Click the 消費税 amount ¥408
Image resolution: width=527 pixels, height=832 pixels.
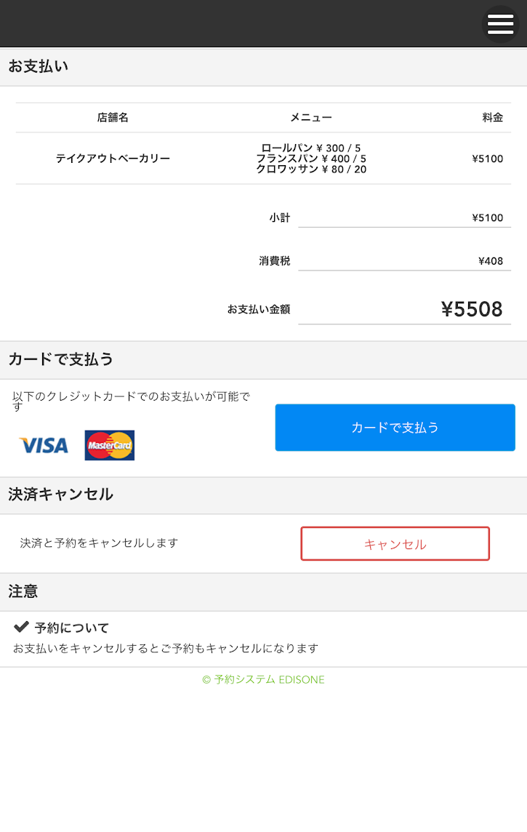pyautogui.click(x=491, y=261)
